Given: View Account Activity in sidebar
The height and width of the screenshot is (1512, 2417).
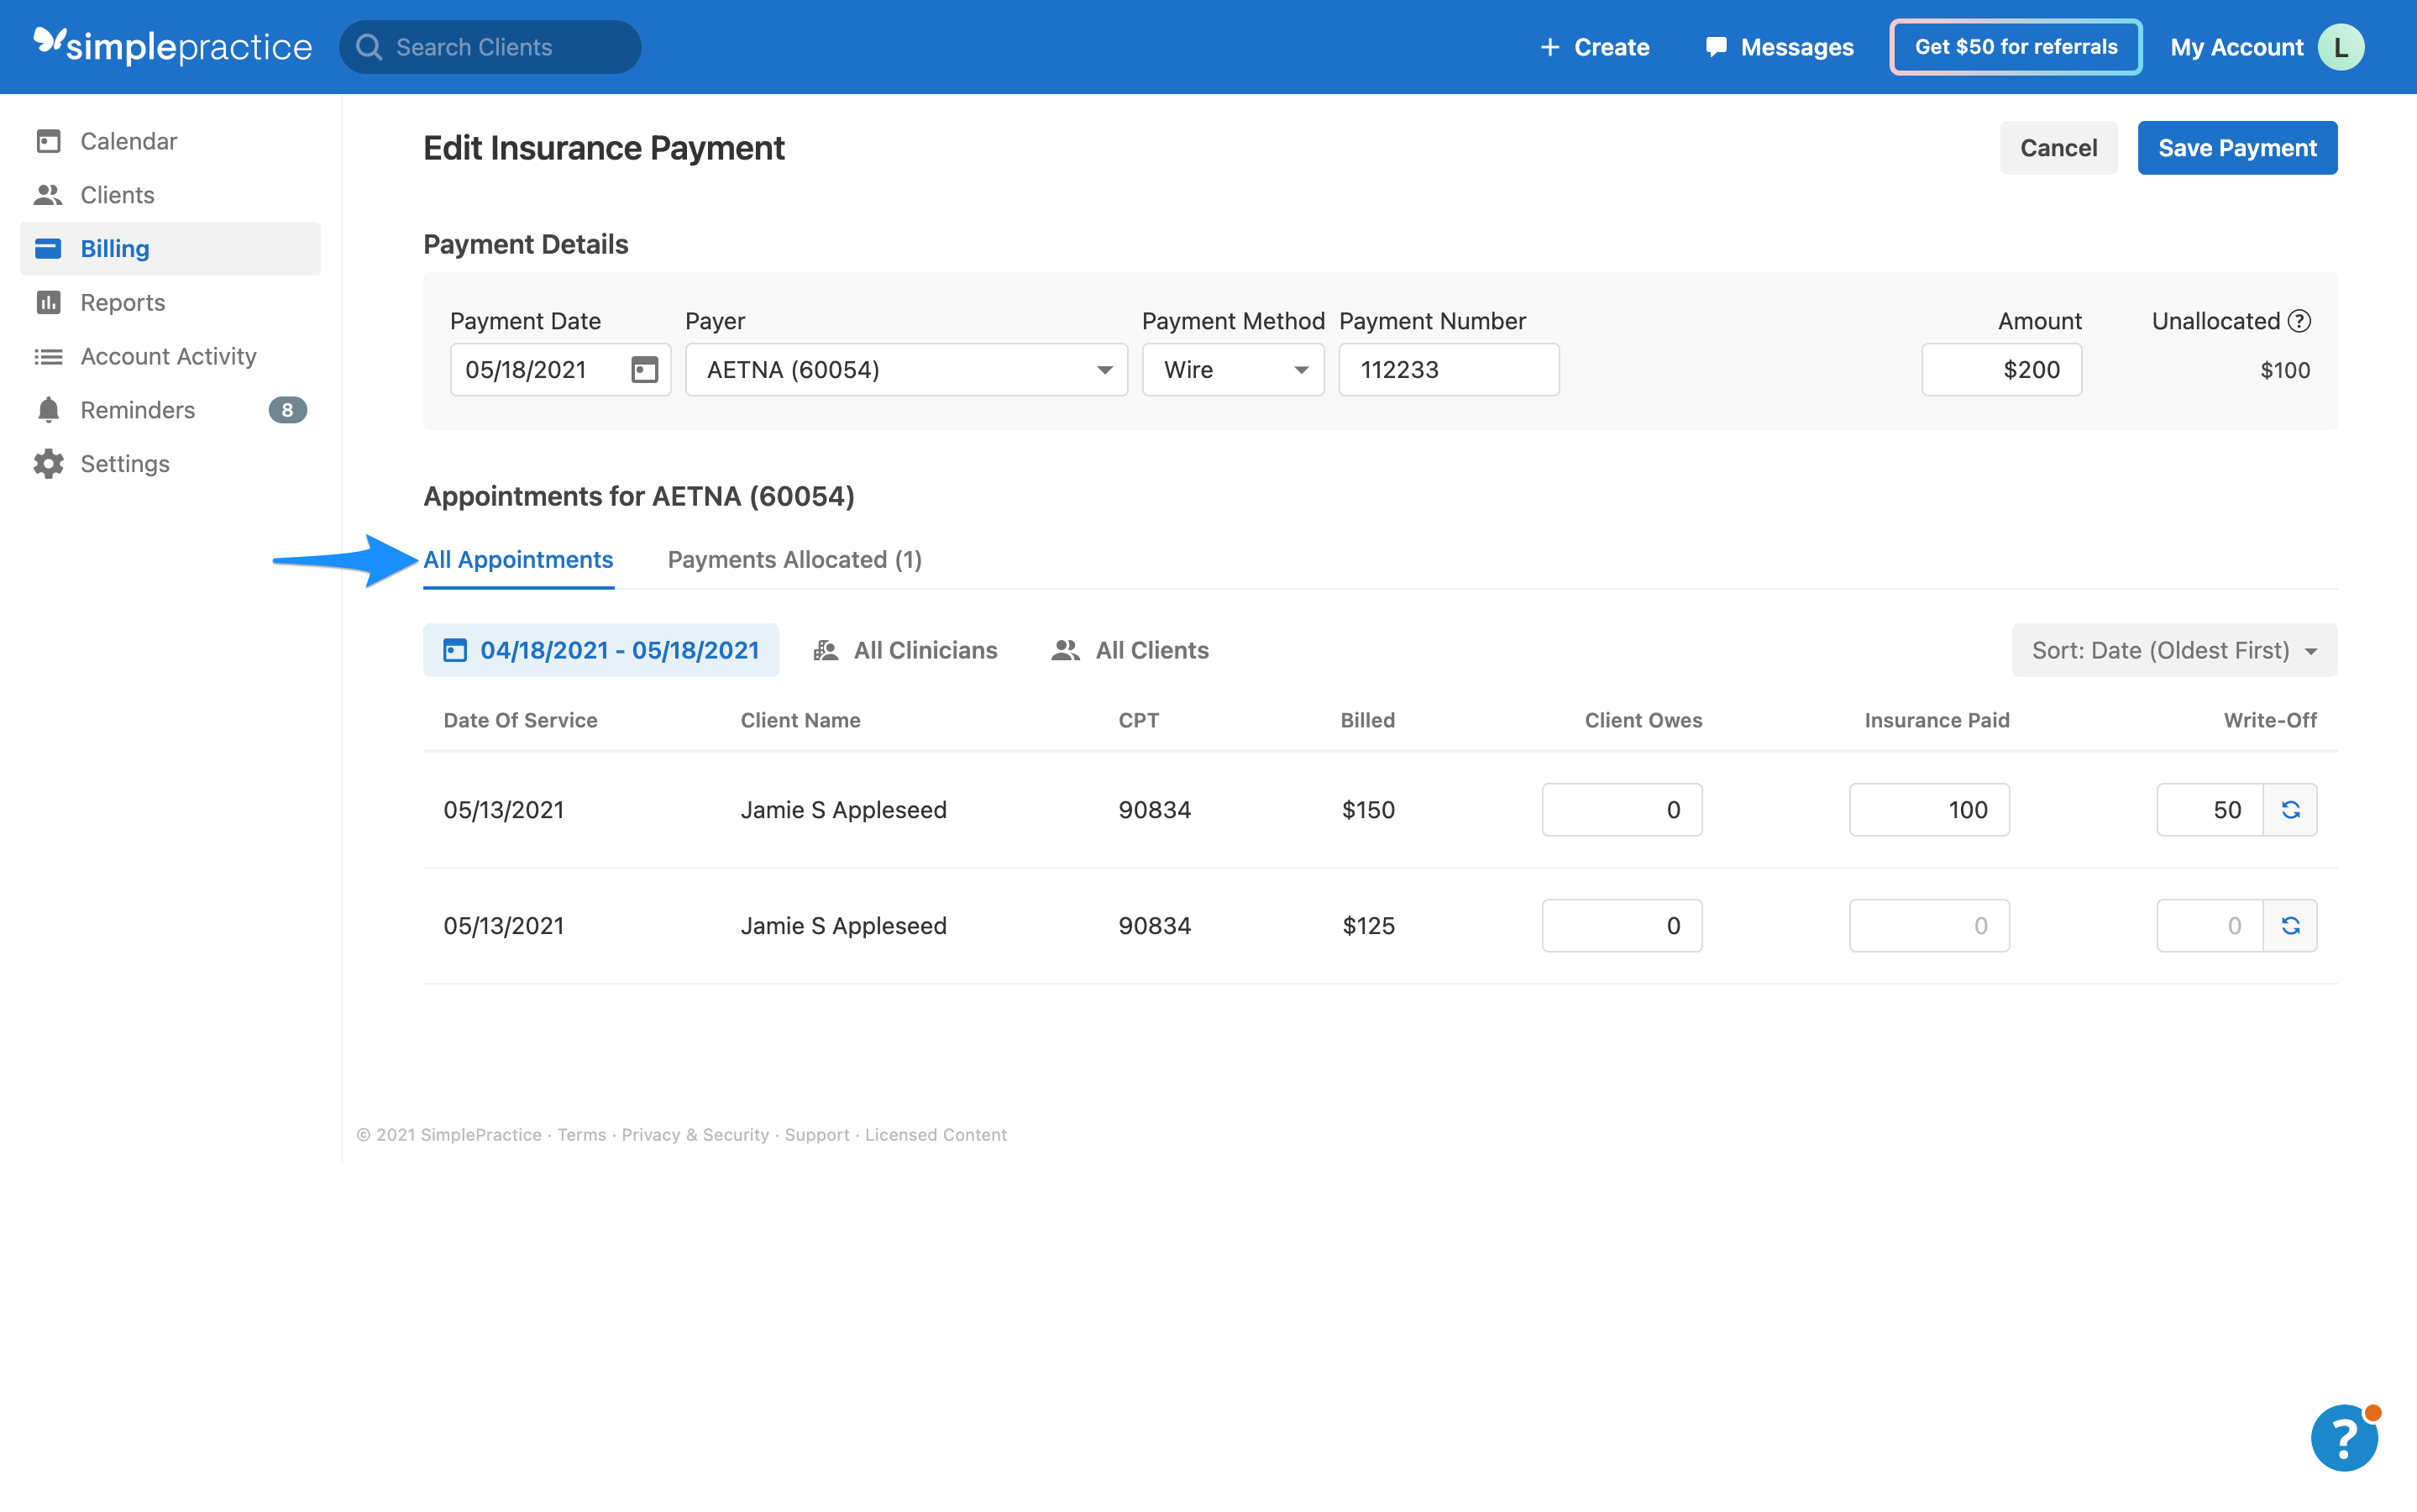Looking at the screenshot, I should click(168, 355).
